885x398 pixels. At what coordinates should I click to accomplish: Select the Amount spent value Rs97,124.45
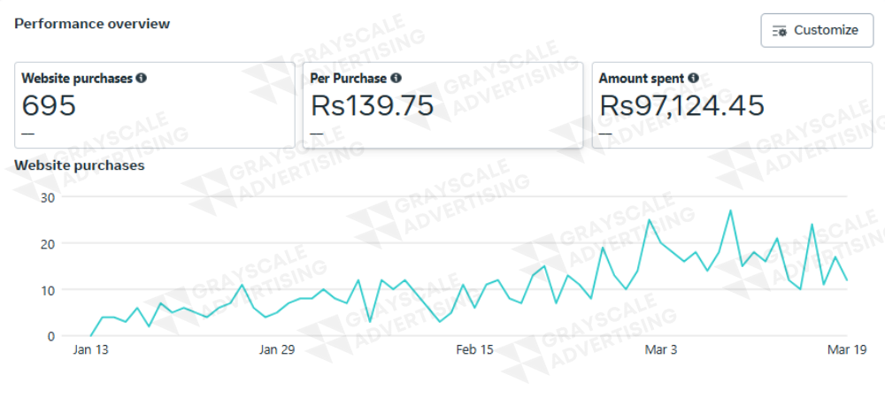pyautogui.click(x=681, y=106)
